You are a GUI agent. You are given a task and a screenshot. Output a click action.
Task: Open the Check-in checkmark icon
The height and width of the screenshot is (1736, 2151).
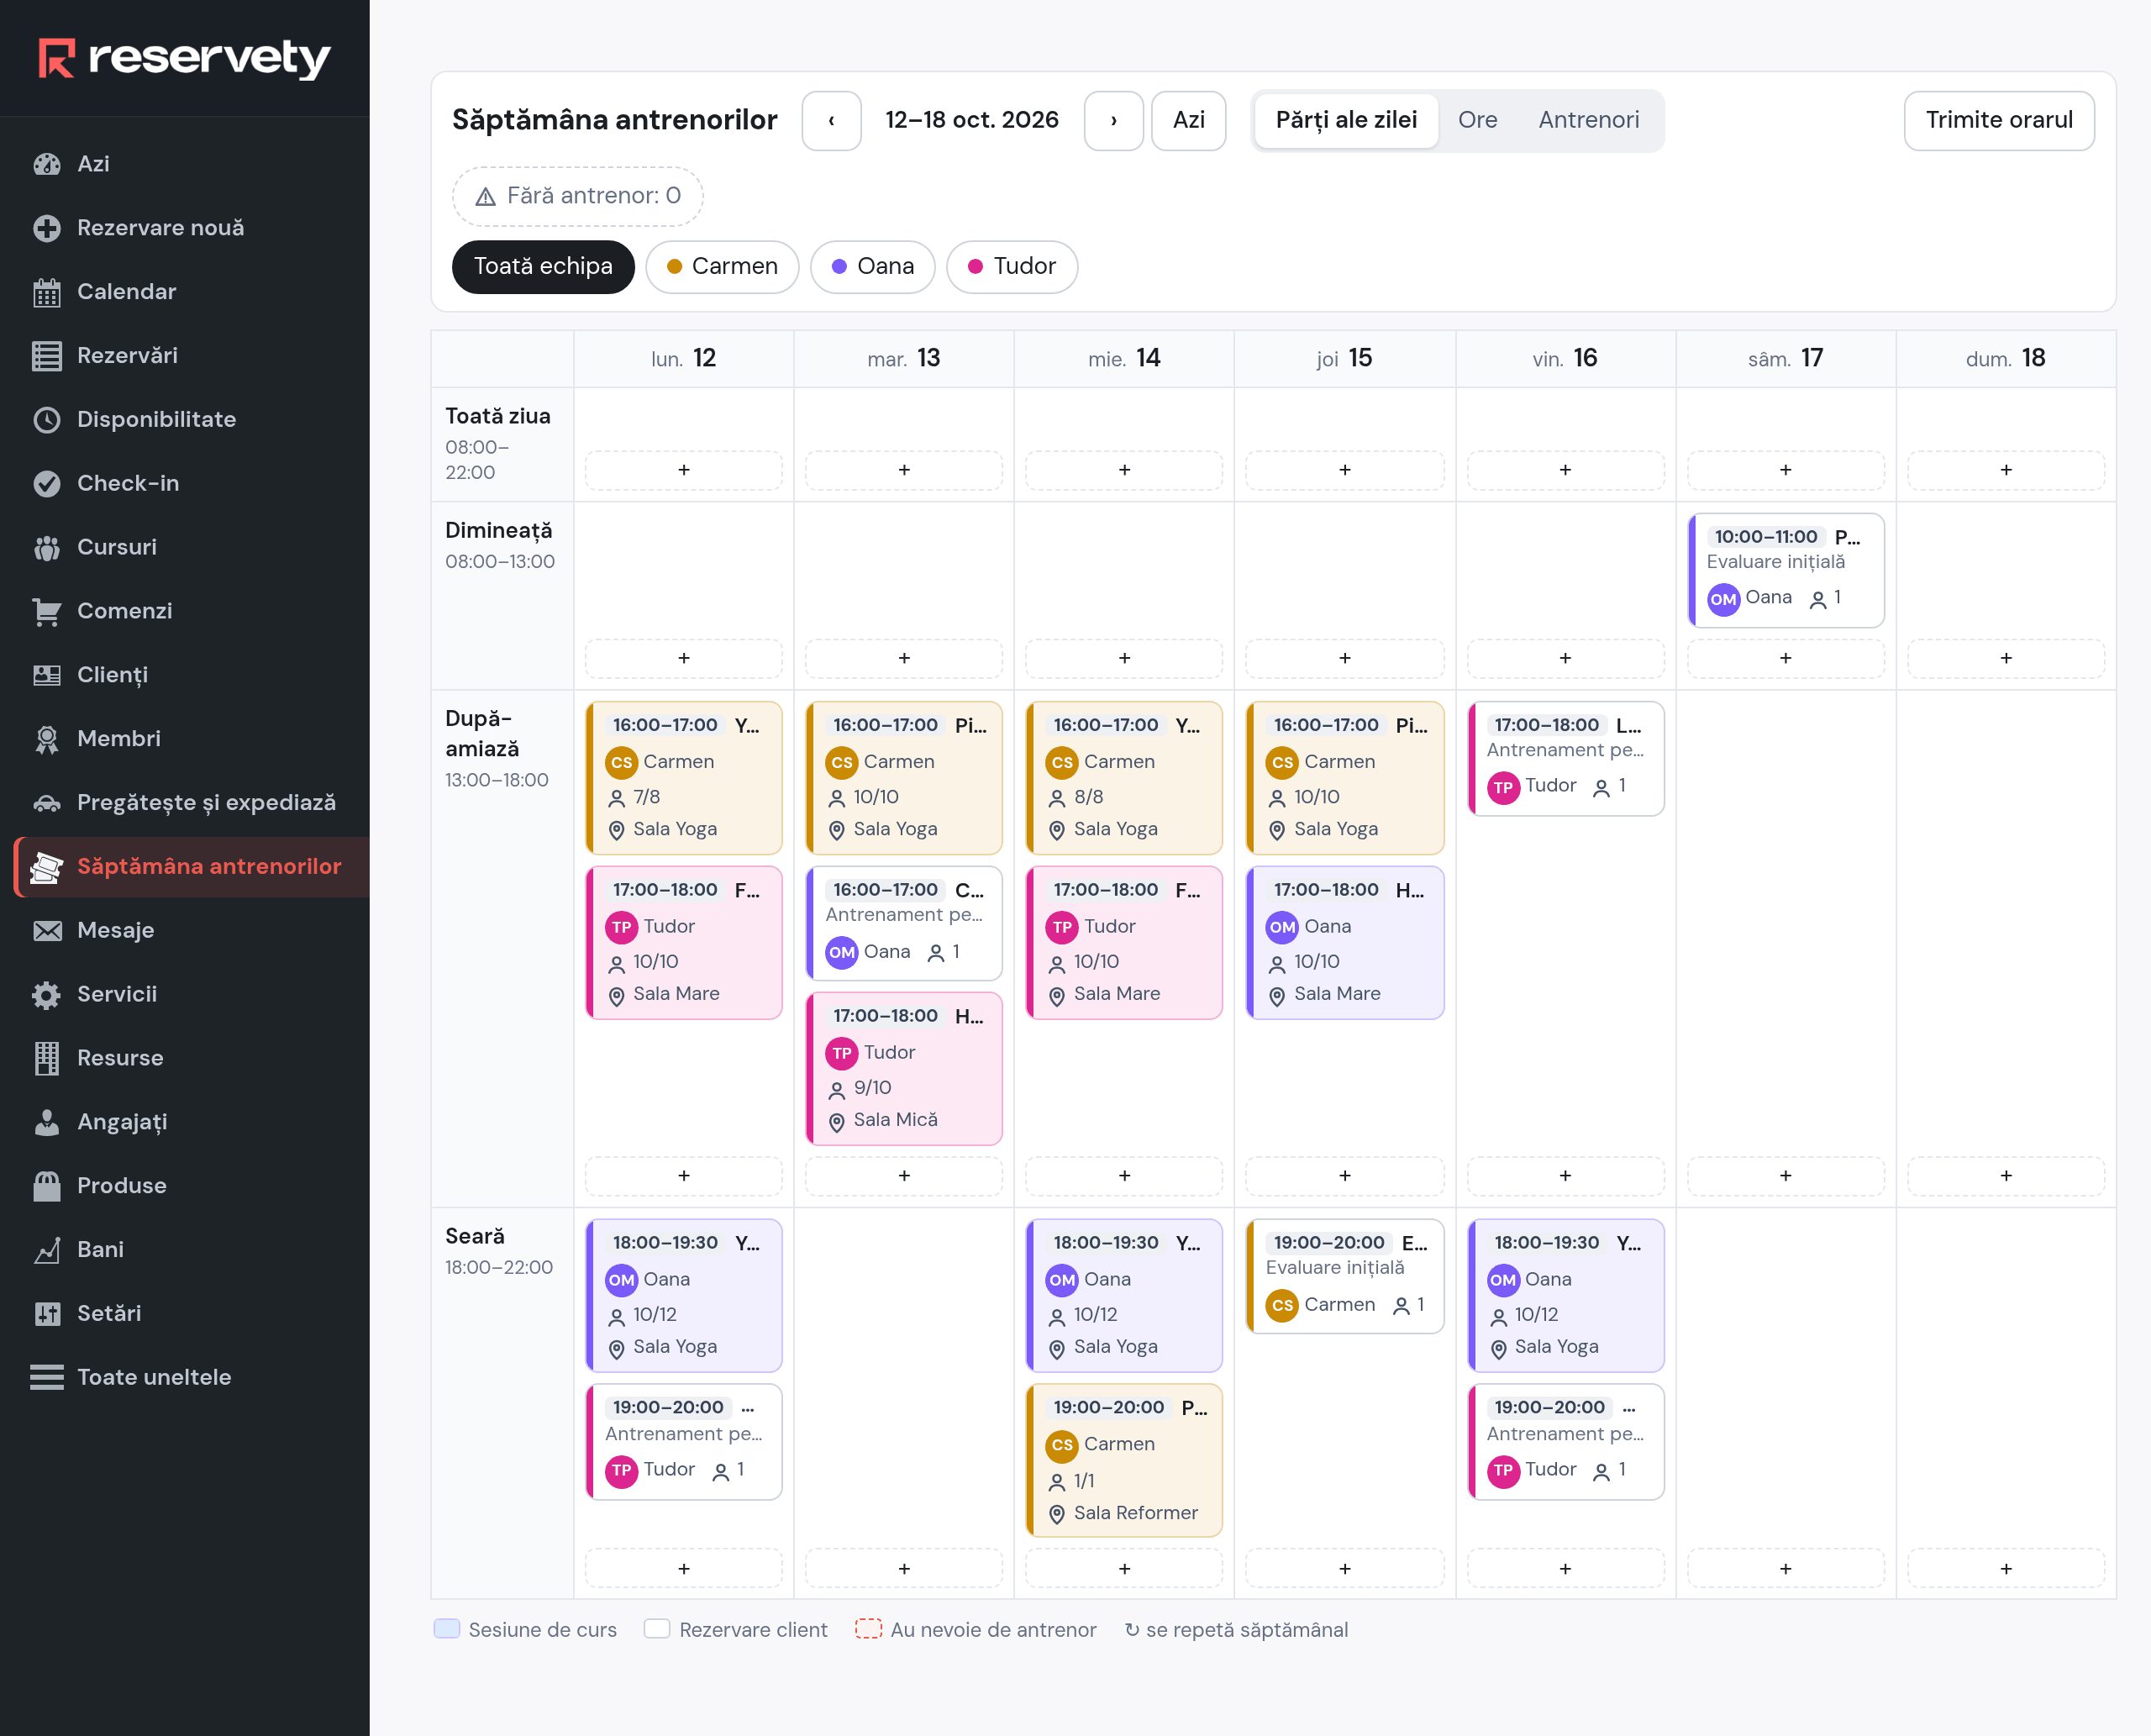(47, 484)
